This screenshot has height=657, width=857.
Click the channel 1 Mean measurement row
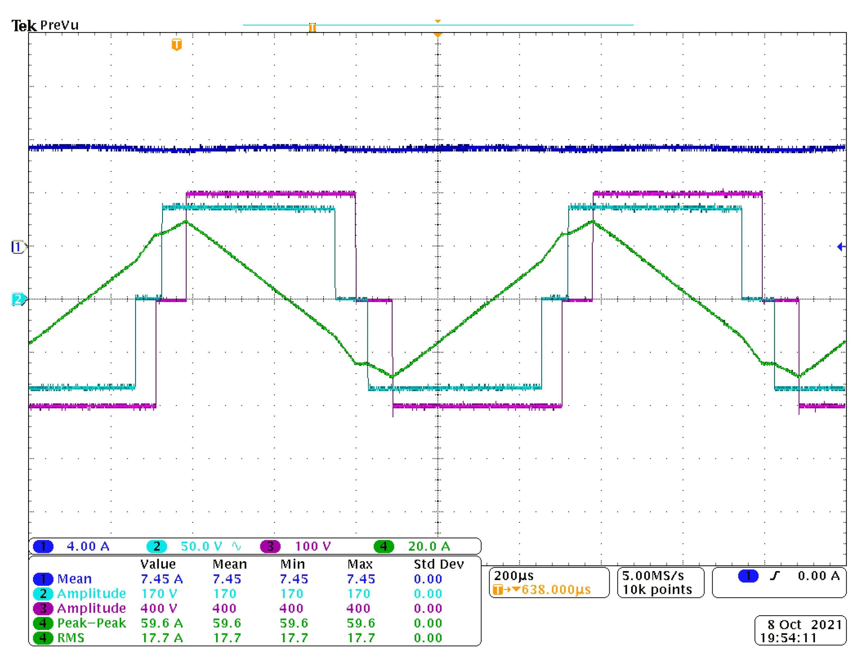74,579
